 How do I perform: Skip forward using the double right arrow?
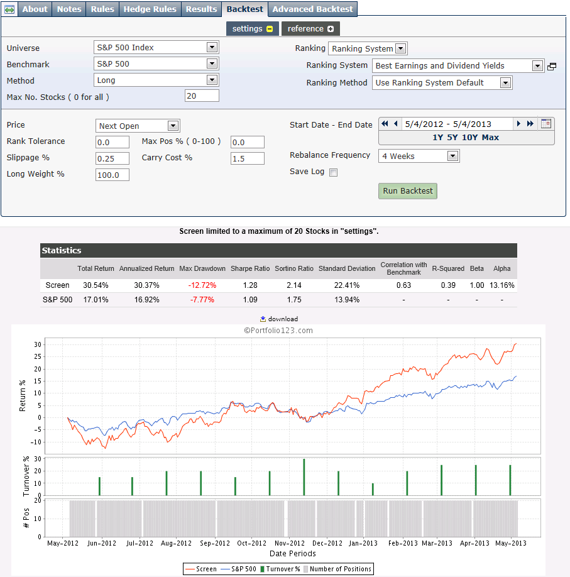[530, 124]
